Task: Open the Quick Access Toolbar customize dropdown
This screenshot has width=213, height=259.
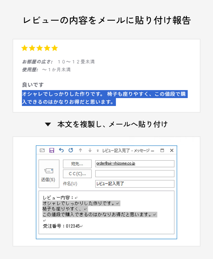Action: pyautogui.click(x=98, y=151)
